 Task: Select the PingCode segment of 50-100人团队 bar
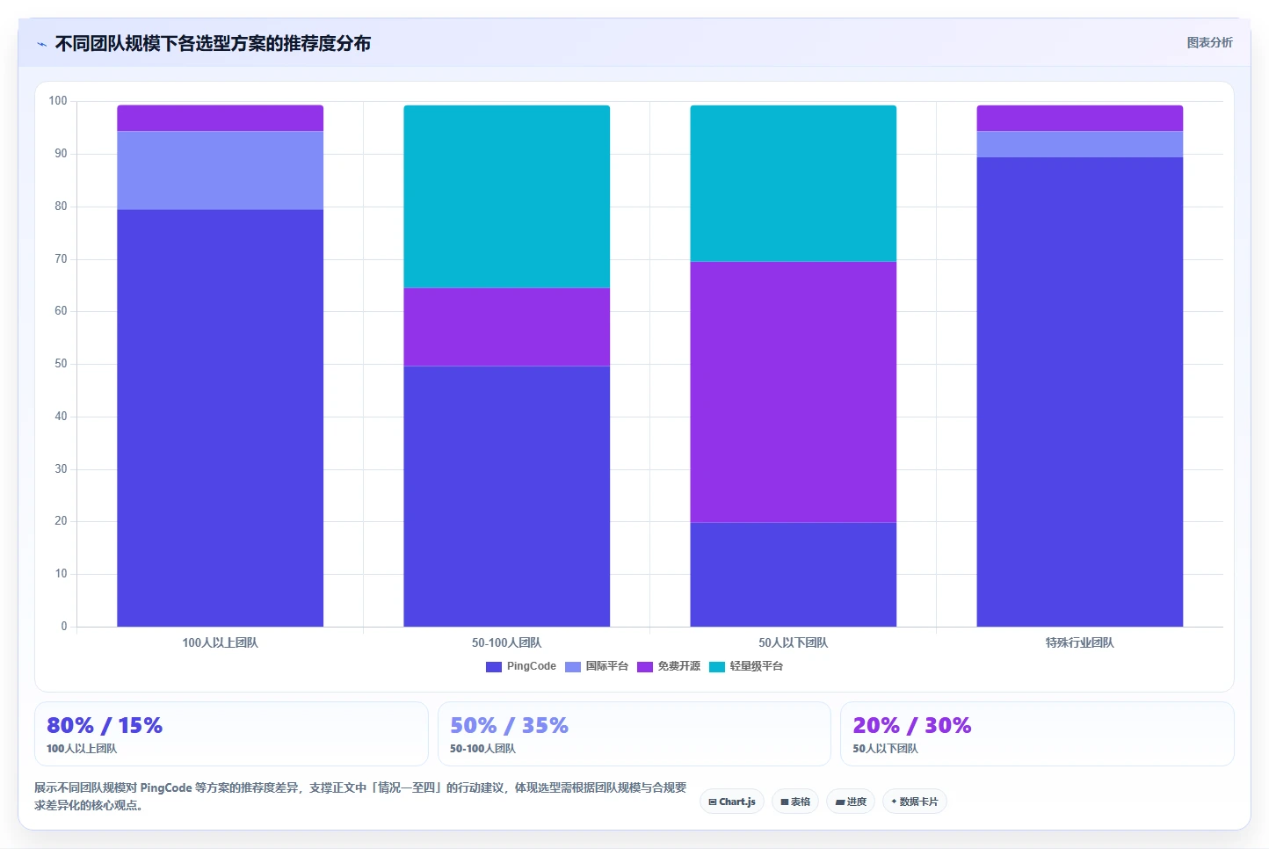click(506, 496)
